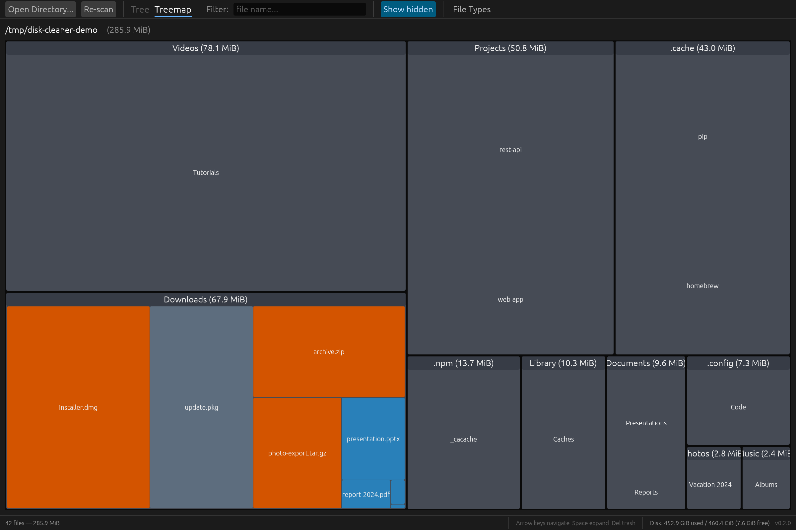Select the homebrew block in .cache
The height and width of the screenshot is (530, 796).
click(x=702, y=286)
